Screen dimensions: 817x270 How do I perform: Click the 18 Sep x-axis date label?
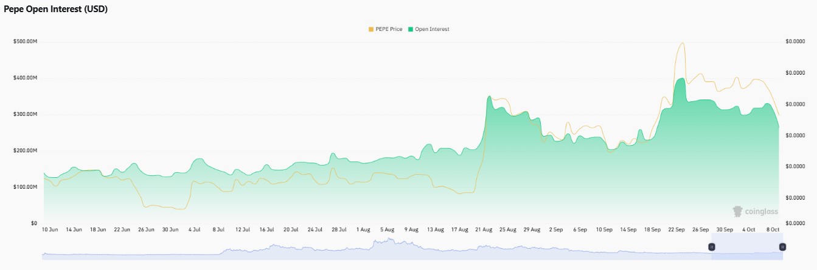click(x=652, y=230)
